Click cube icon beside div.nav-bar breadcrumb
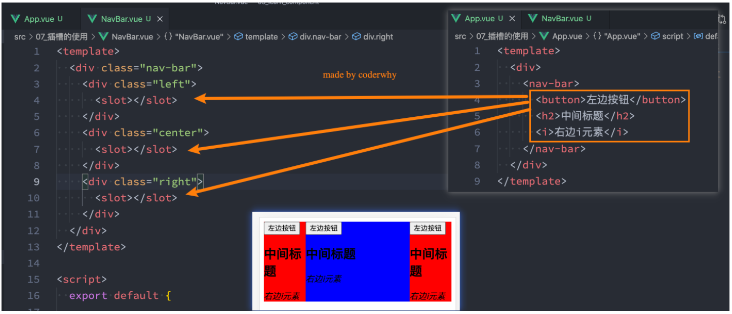The image size is (732, 314). [293, 36]
